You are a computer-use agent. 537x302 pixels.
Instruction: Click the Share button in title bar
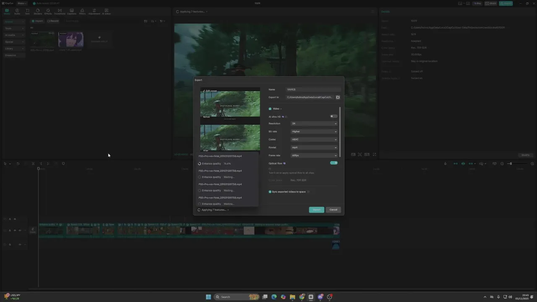coord(491,3)
